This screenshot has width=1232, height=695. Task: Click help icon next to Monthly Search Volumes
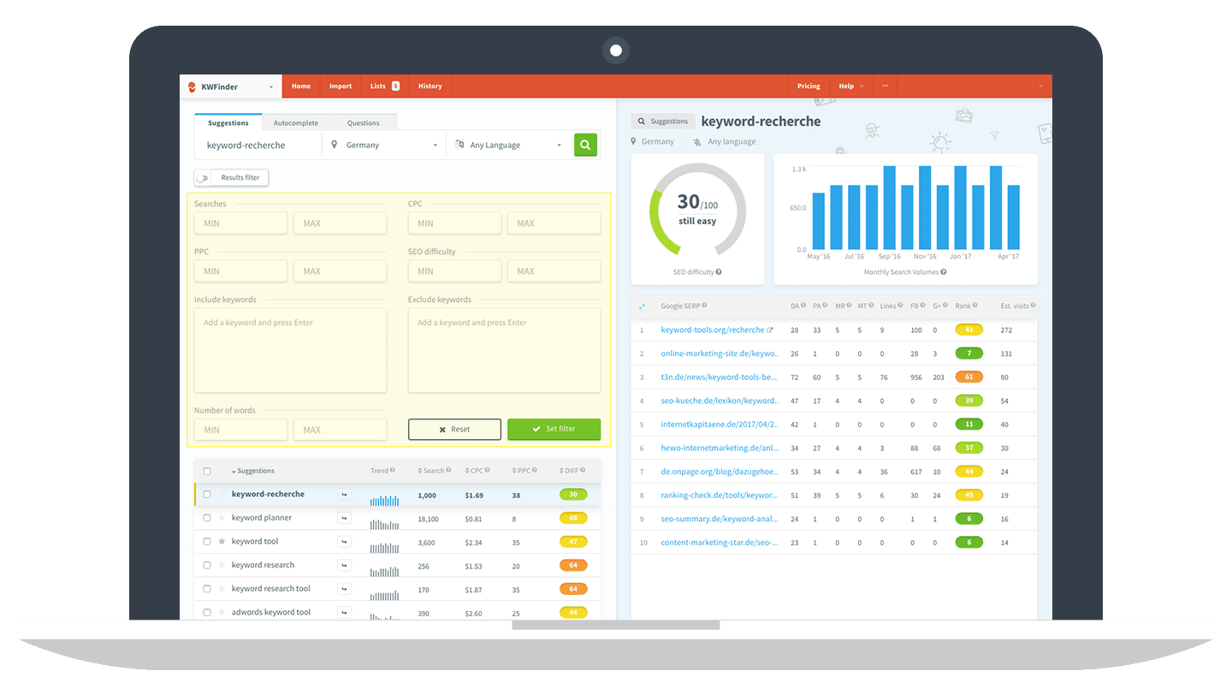tap(944, 272)
